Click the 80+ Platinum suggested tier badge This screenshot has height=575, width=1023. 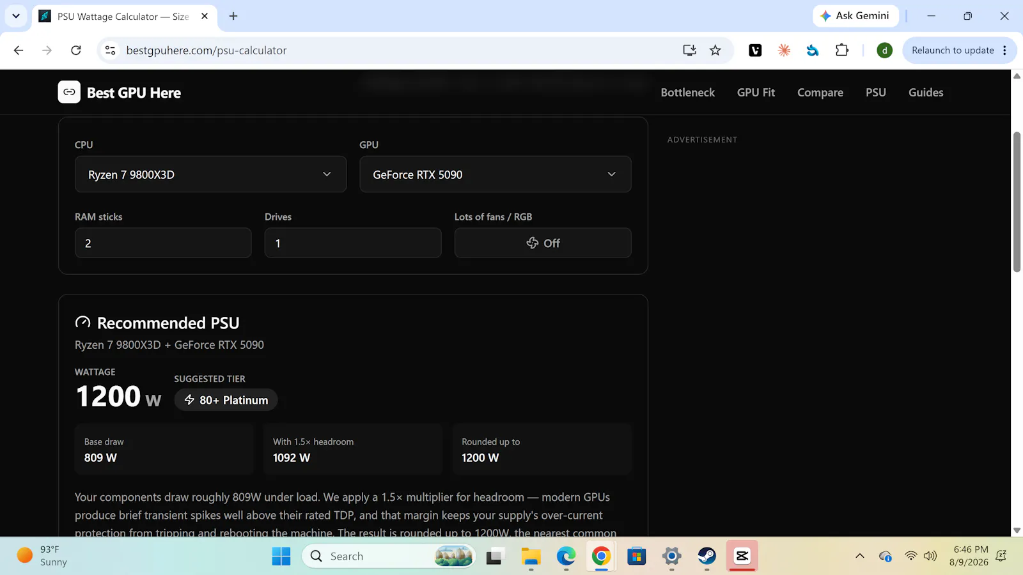226,400
